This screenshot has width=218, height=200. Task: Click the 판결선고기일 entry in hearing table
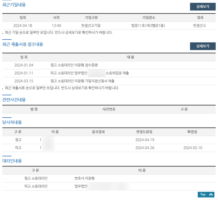click(x=91, y=26)
